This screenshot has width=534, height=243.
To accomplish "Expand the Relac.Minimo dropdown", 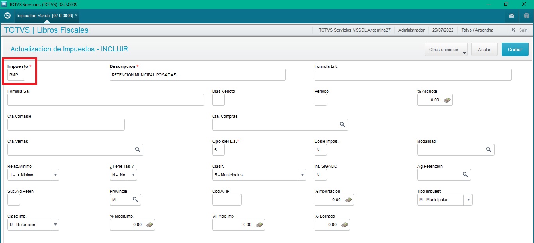I will [x=55, y=175].
